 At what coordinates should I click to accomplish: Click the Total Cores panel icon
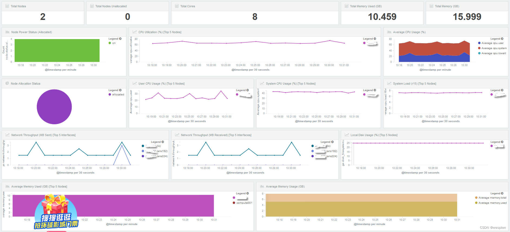[x=177, y=6]
